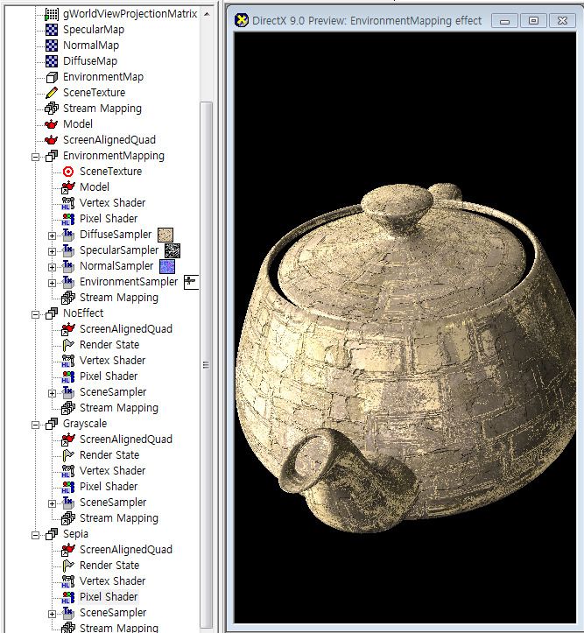Maximize the DirectX 9.0 Preview window
584x633 pixels.
click(533, 21)
